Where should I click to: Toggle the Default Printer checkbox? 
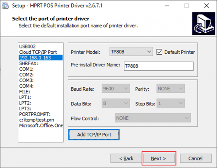click(x=159, y=52)
